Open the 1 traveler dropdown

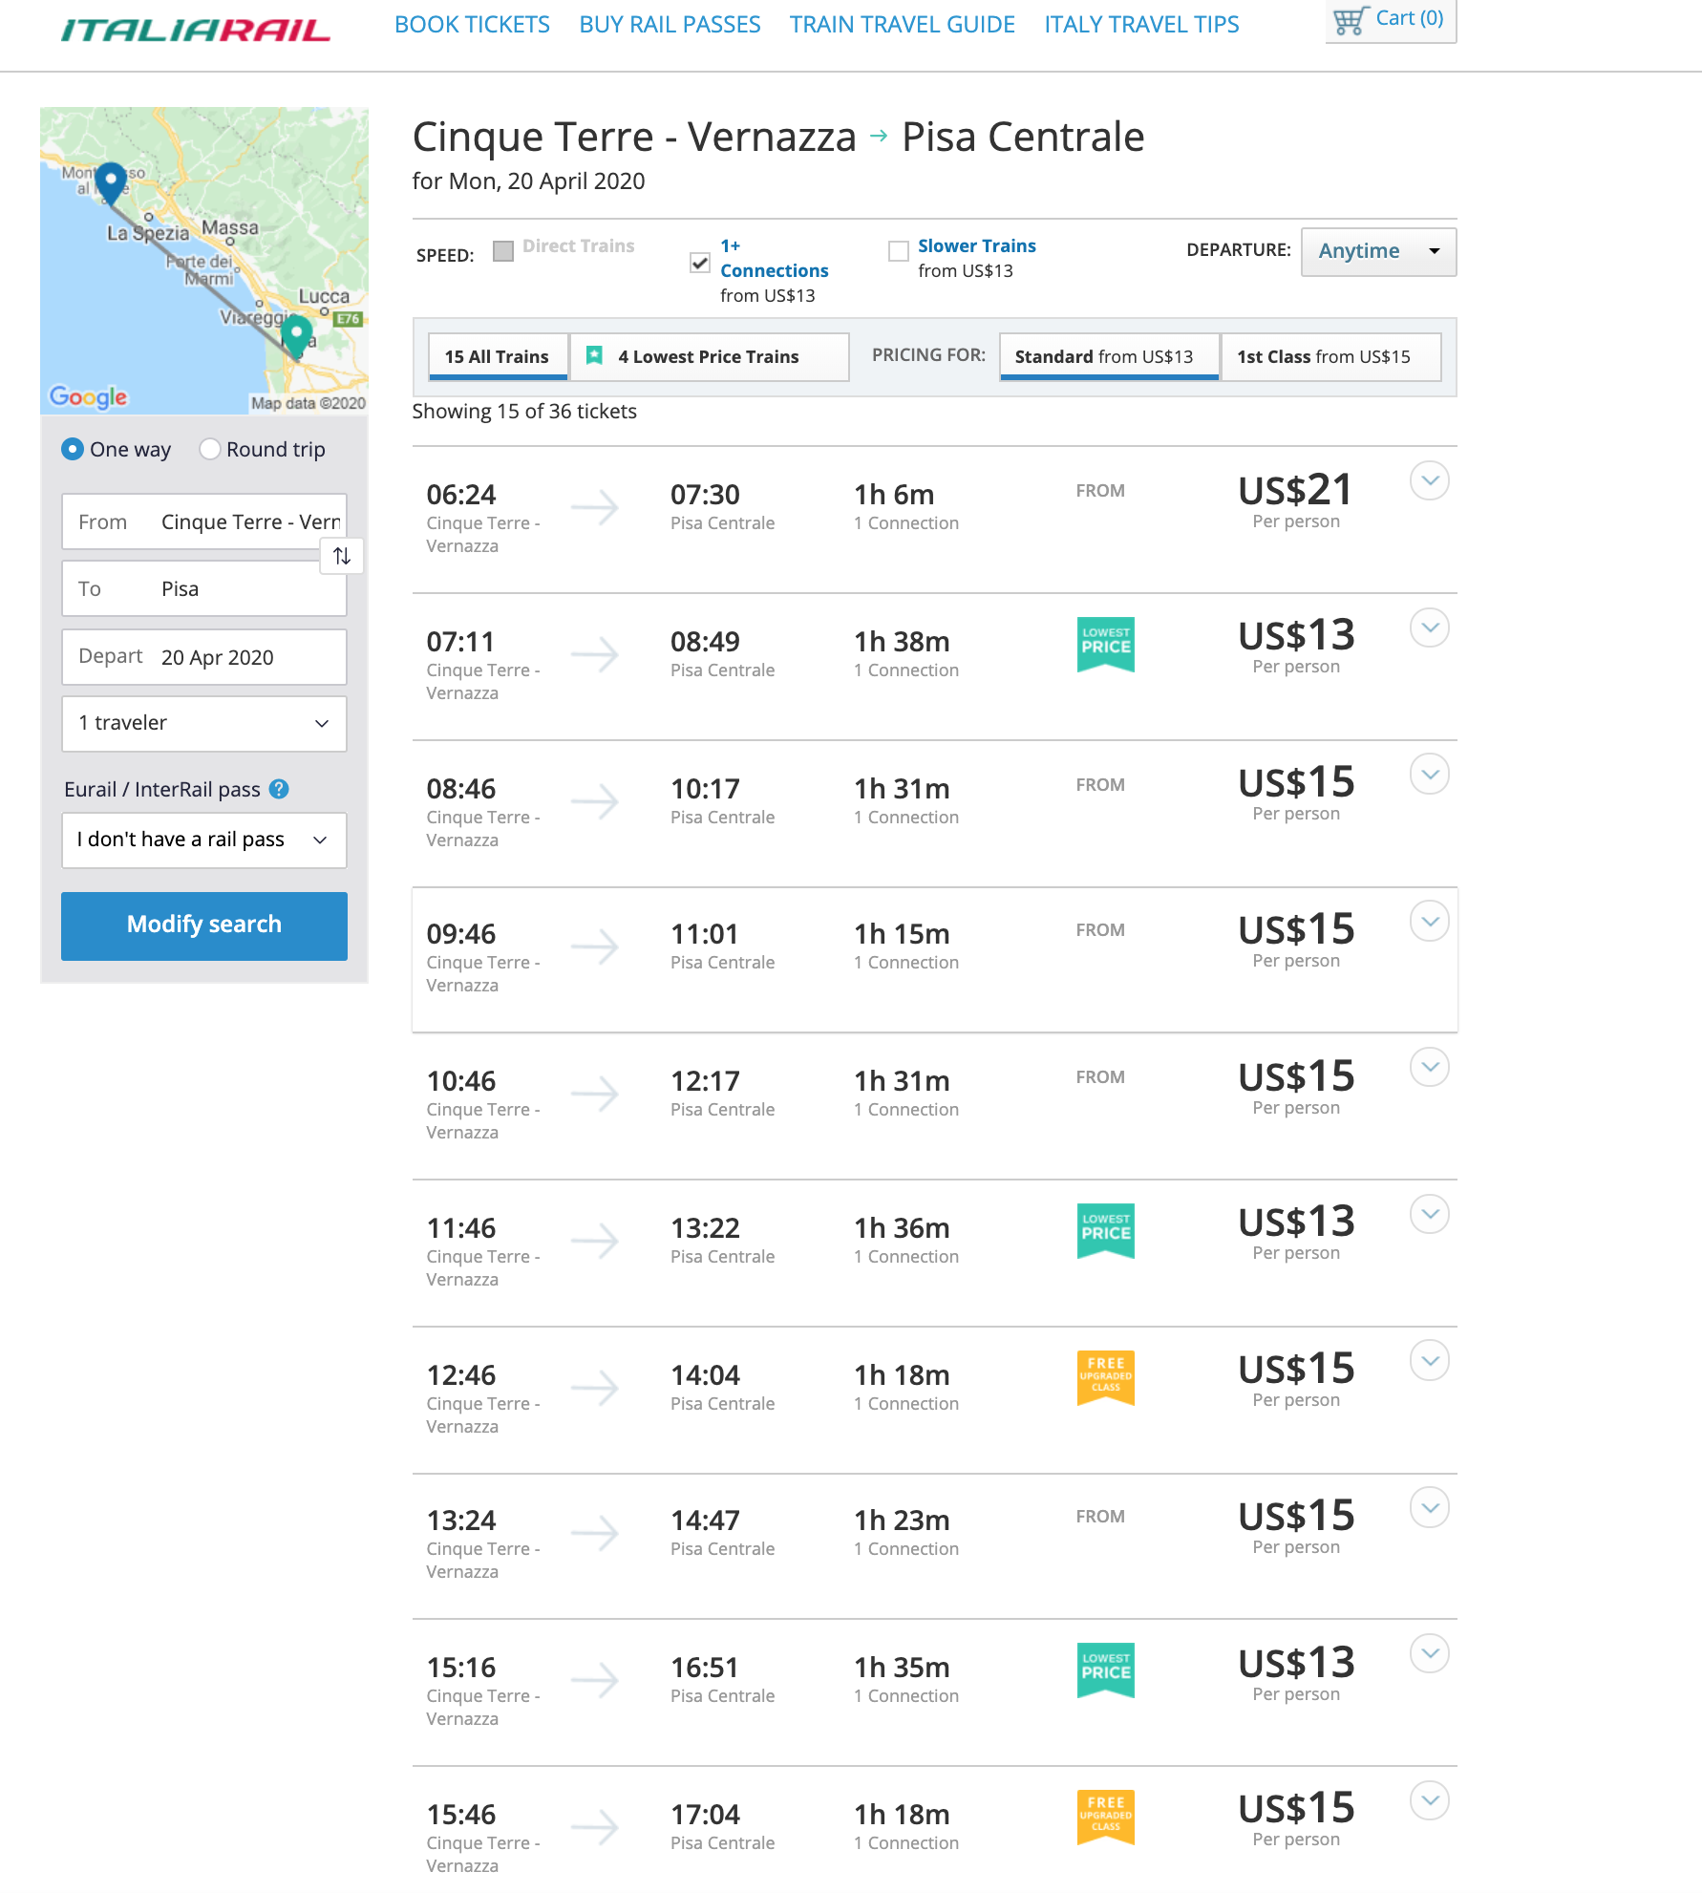pos(204,723)
